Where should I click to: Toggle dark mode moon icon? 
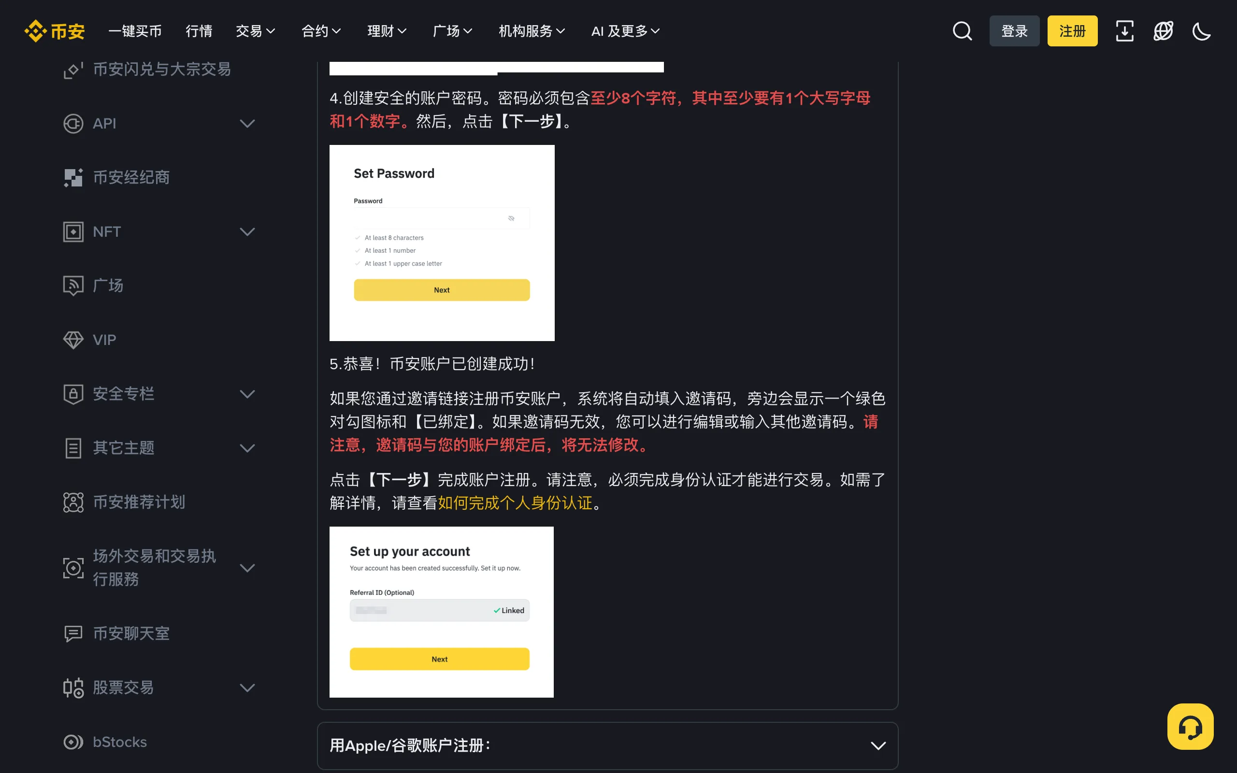click(x=1201, y=31)
